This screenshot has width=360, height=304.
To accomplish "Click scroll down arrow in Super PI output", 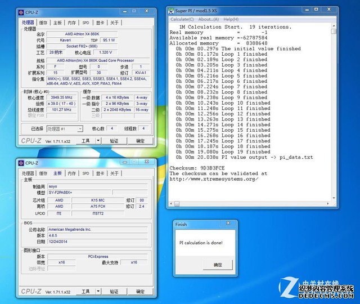I will point(334,198).
